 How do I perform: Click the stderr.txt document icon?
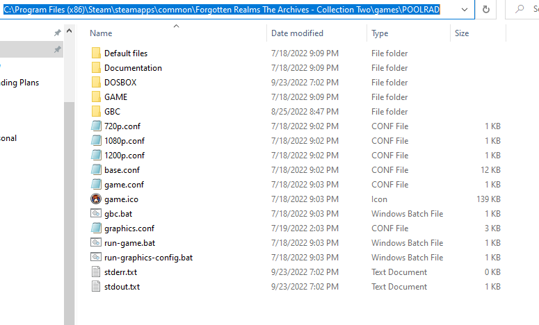[96, 272]
